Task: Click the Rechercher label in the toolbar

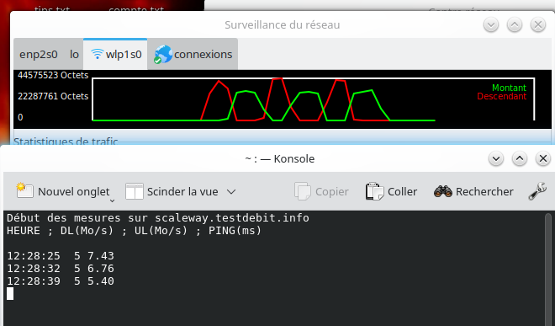Action: tap(484, 191)
